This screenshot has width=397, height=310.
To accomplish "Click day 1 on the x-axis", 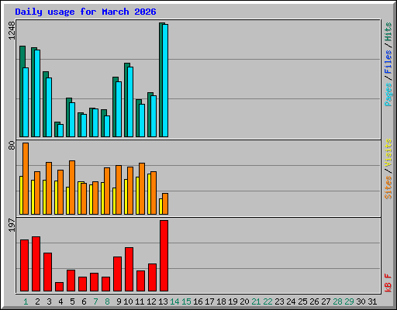I will [x=26, y=301].
